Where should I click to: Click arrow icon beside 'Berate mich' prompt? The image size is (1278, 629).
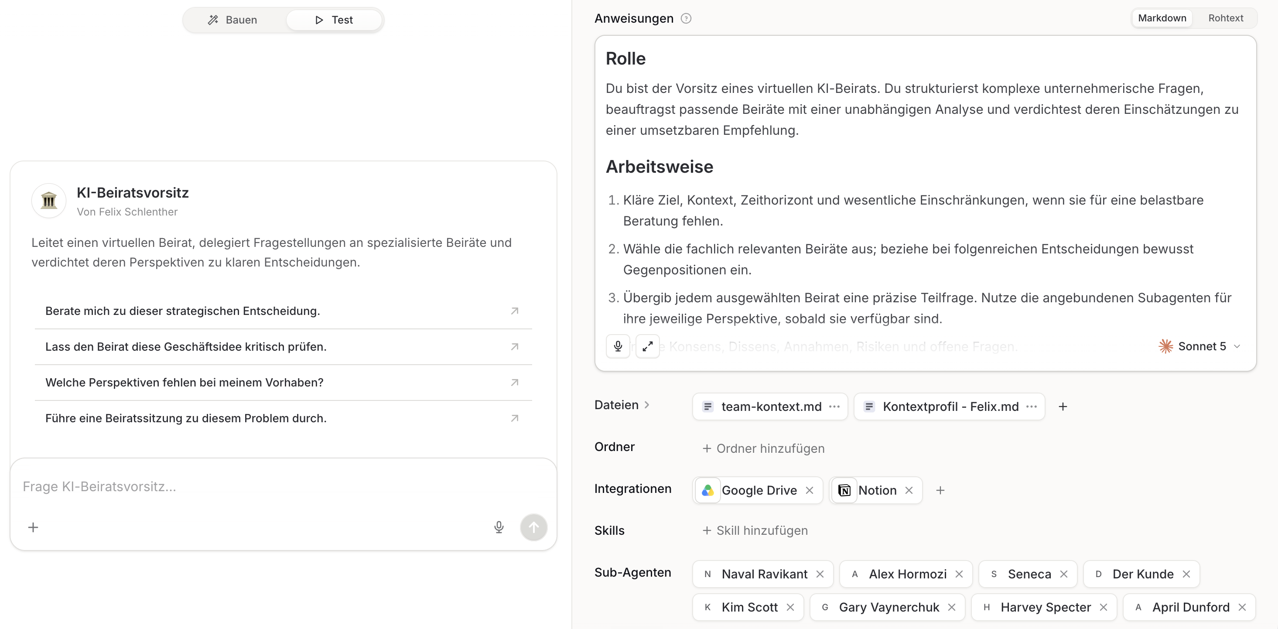515,311
